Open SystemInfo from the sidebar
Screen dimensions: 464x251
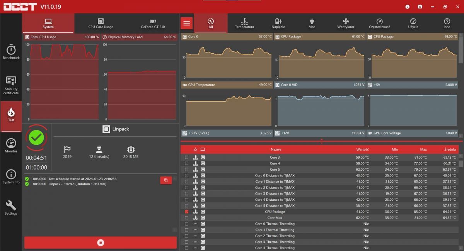click(11, 176)
